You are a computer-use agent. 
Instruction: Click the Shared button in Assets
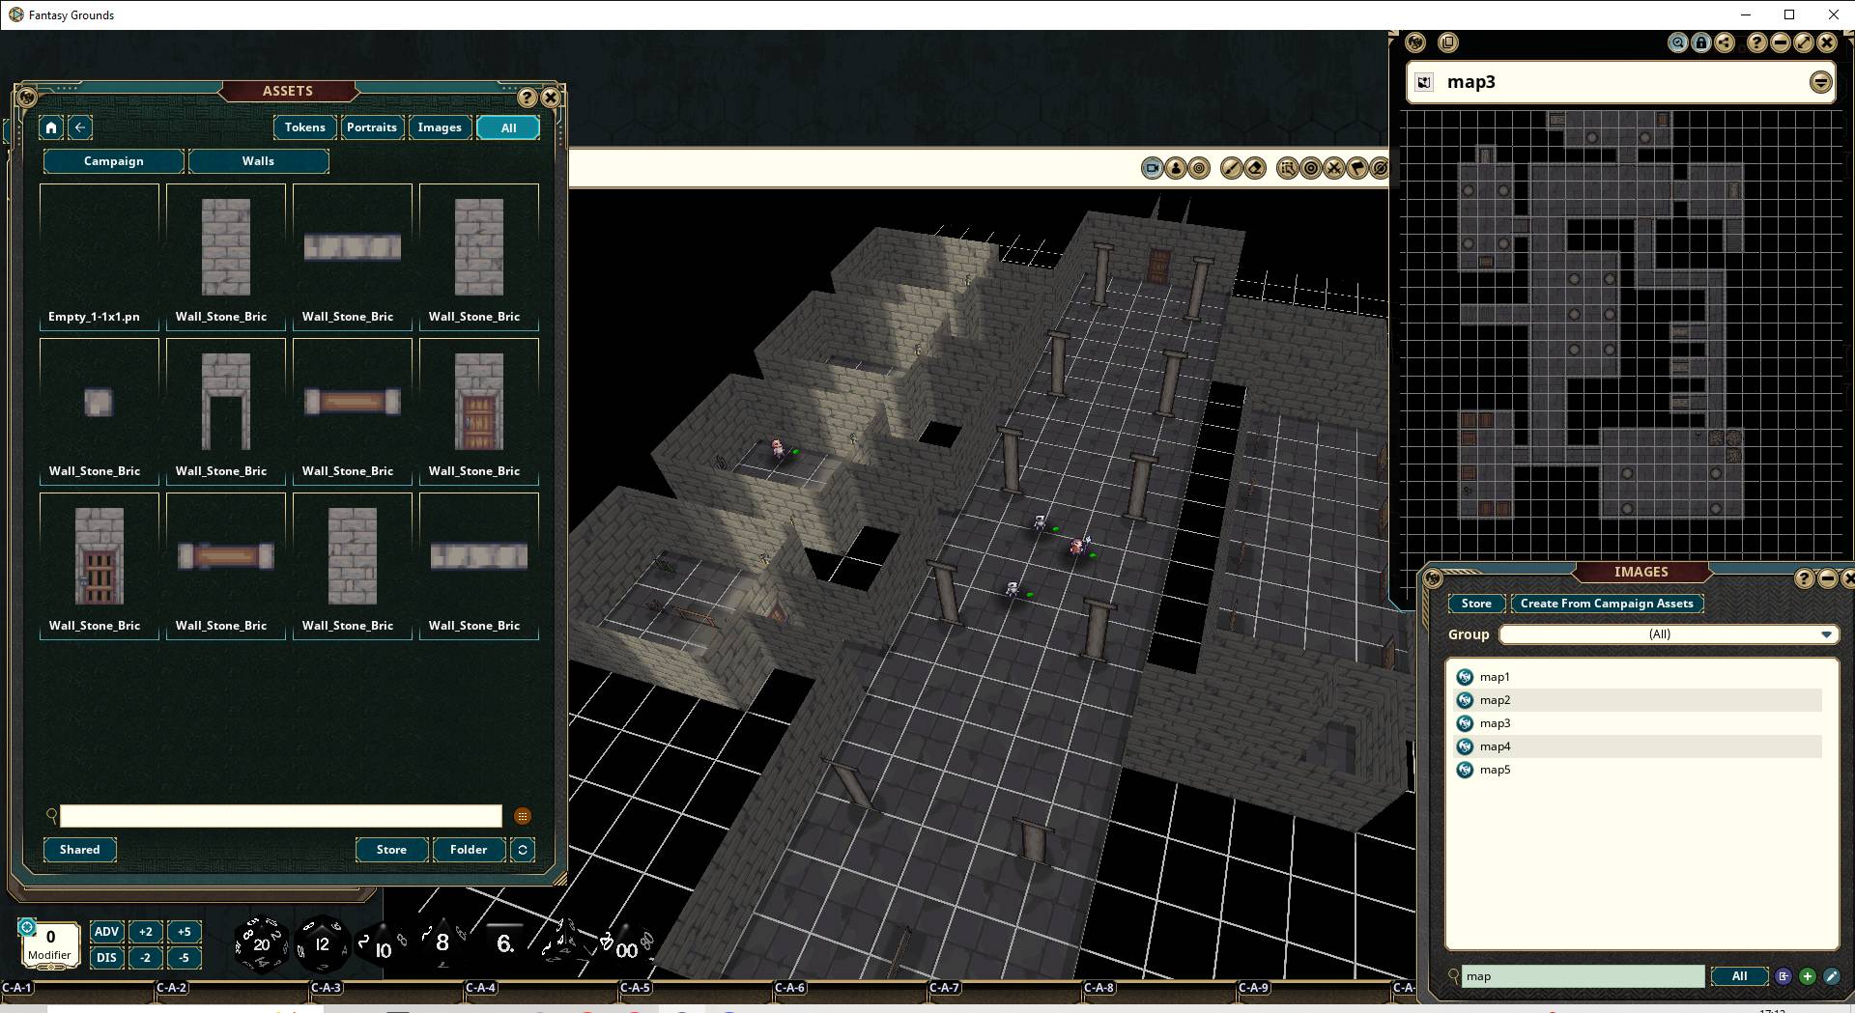point(80,850)
